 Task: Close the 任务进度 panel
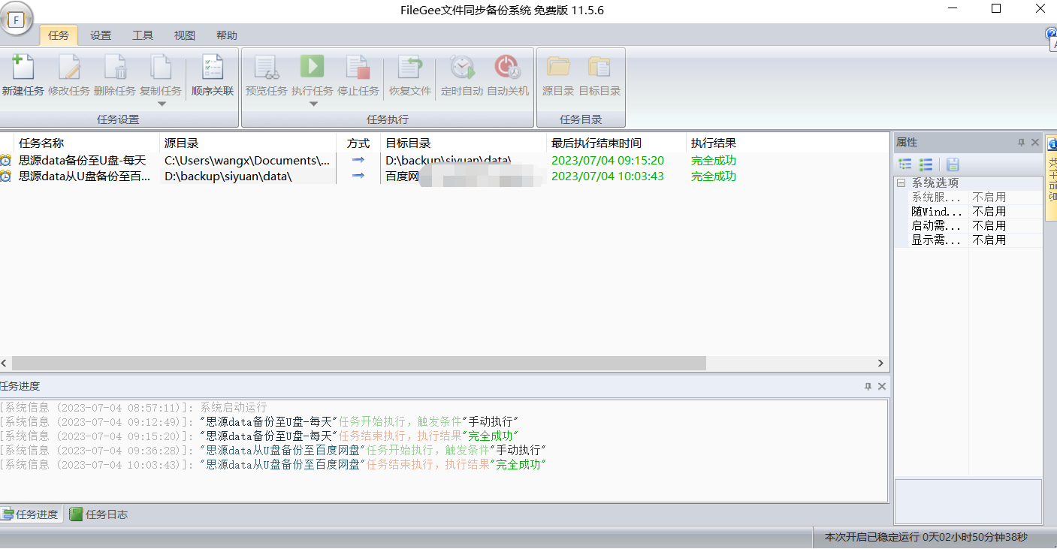882,387
